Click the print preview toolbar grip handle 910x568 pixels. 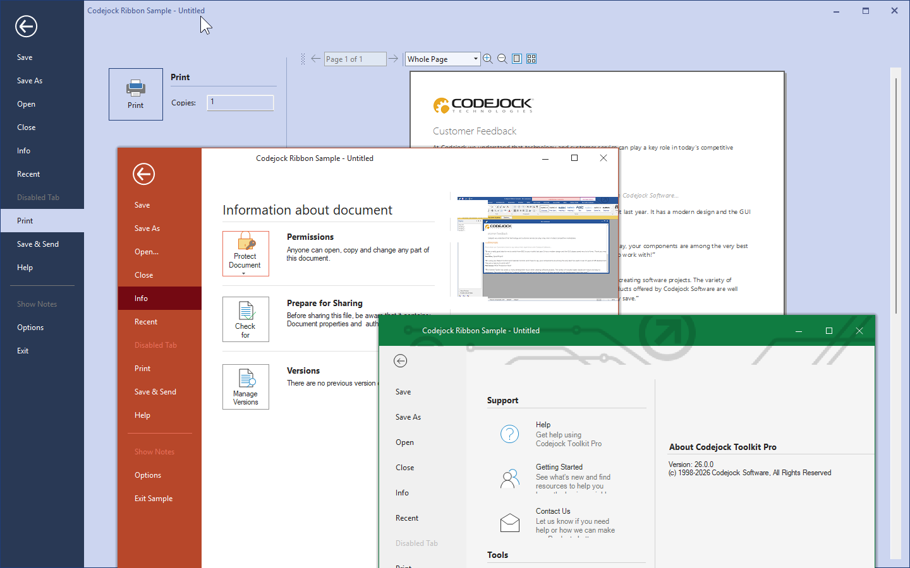[303, 59]
